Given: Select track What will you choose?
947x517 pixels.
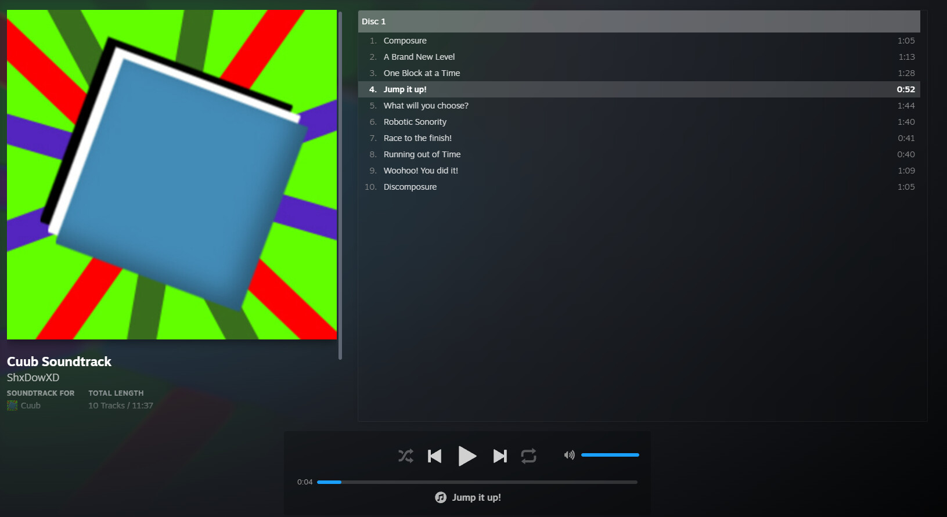Looking at the screenshot, I should (426, 106).
